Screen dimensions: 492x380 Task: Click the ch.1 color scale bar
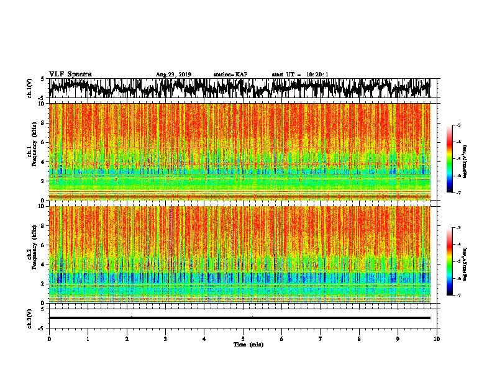pos(449,159)
